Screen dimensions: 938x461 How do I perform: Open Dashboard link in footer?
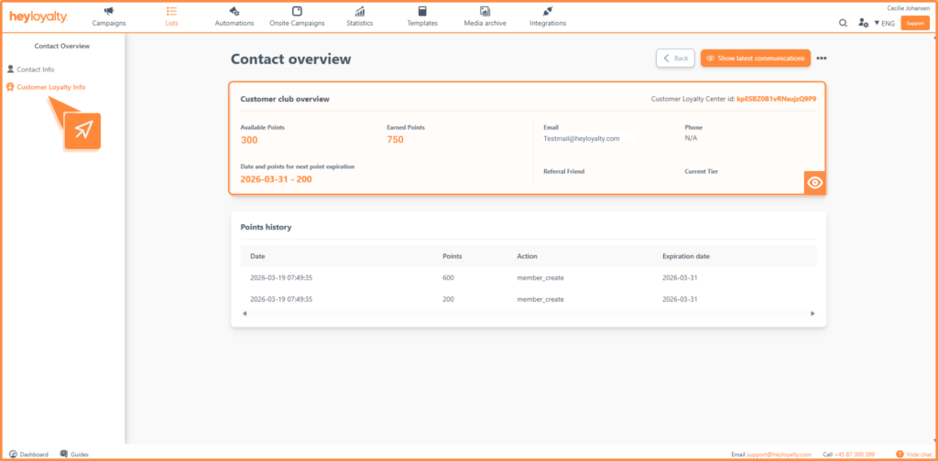tap(34, 455)
